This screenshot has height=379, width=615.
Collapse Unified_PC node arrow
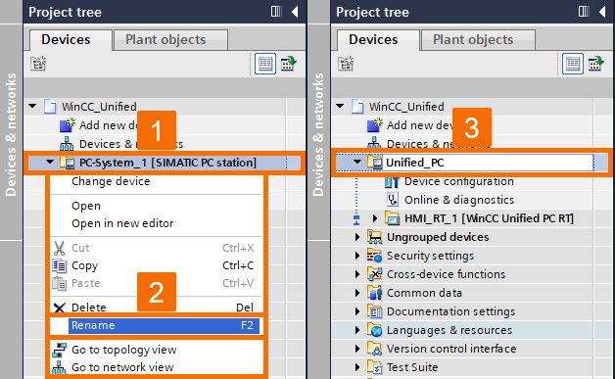coord(357,162)
